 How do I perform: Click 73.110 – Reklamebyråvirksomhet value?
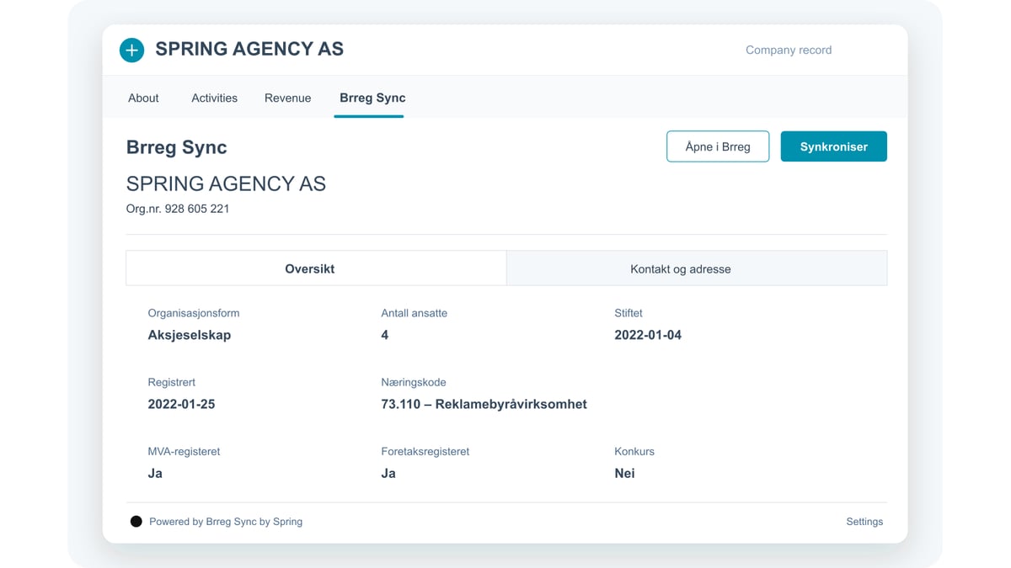(484, 404)
